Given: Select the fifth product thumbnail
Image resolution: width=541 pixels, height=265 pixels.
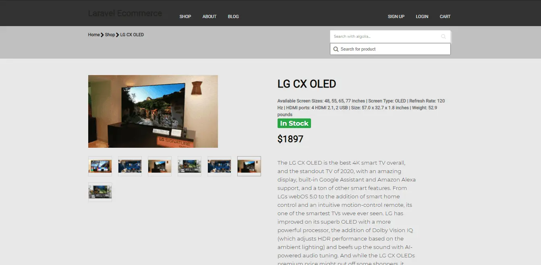Looking at the screenshot, I should (219, 166).
